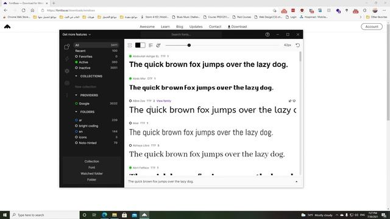Toggle 'bright coding' folder activation circle
The image size is (390, 219).
click(x=76, y=126)
